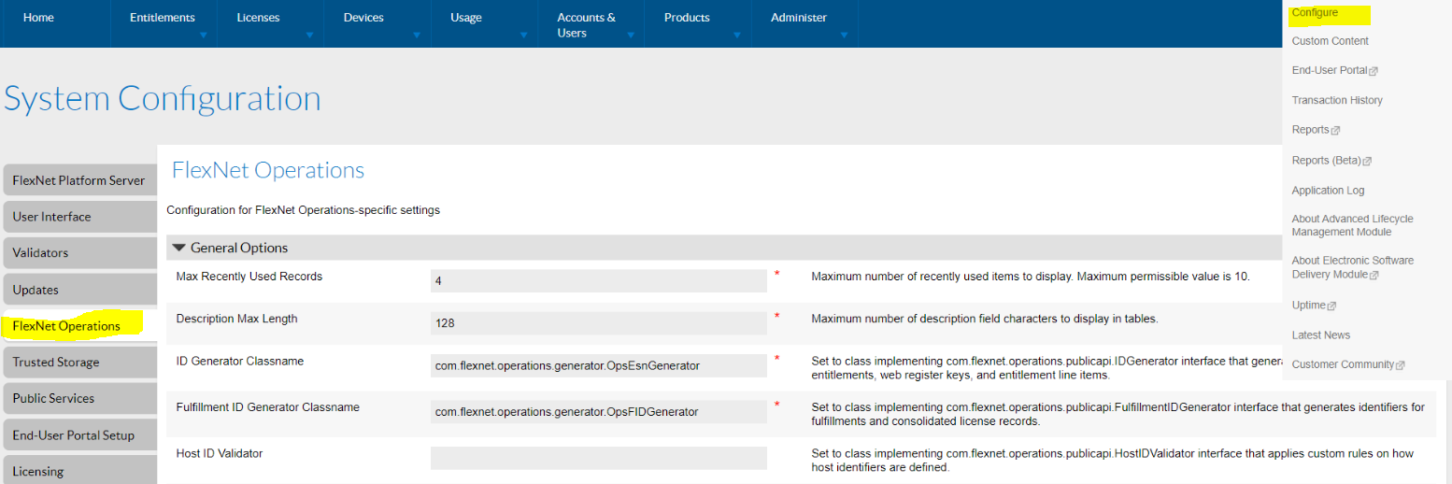Image resolution: width=1452 pixels, height=484 pixels.
Task: Expand the Entitlements menu dropdown arrow
Action: pos(204,36)
